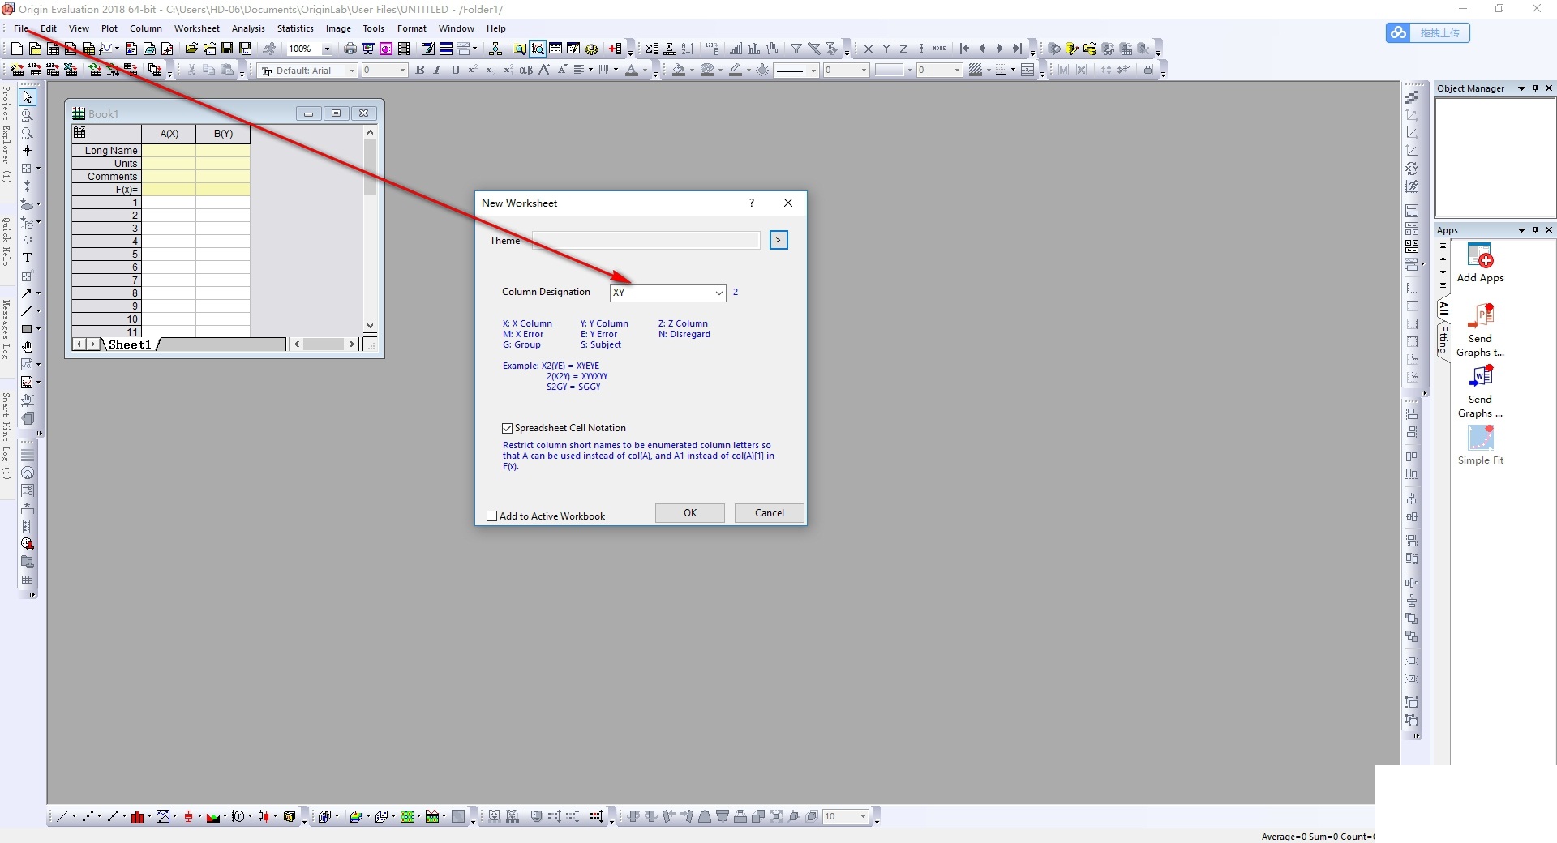Click the Greek symbols αβ icon
The width and height of the screenshot is (1557, 843).
[525, 71]
